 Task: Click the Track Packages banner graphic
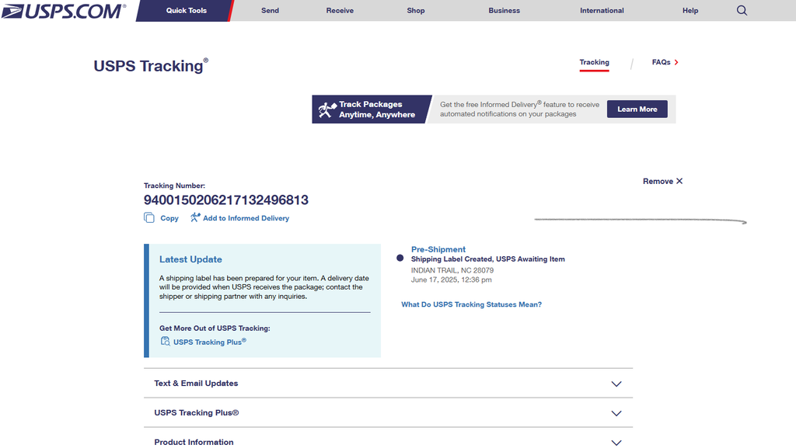point(372,109)
